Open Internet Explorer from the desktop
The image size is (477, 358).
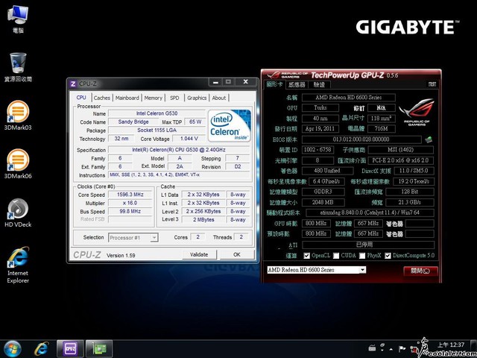[18, 266]
